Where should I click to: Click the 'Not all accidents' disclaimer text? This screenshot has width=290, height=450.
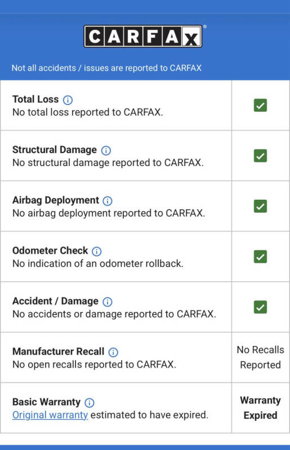[x=106, y=68]
